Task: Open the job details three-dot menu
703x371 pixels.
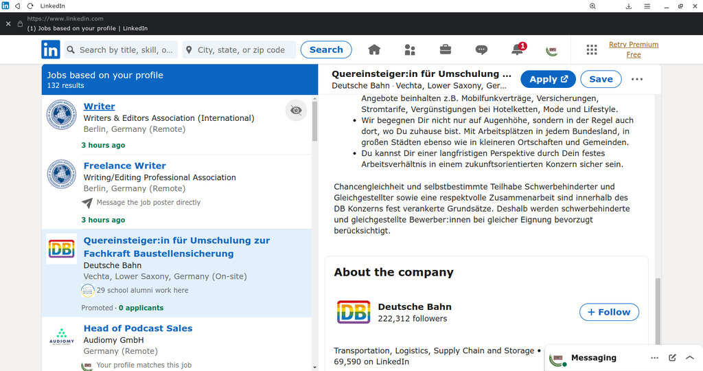Action: click(x=637, y=79)
